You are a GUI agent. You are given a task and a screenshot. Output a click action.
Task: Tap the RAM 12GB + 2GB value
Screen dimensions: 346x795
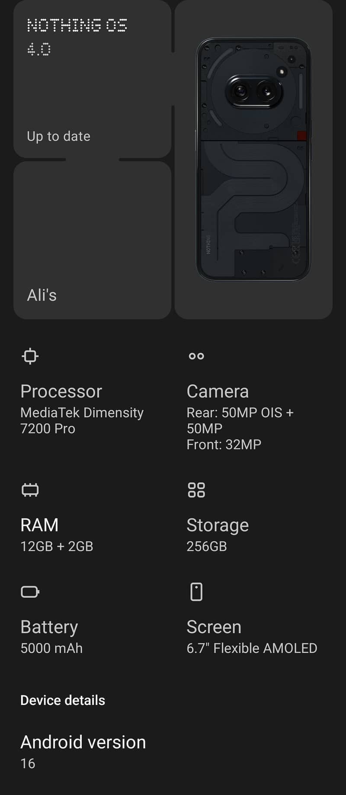point(57,546)
